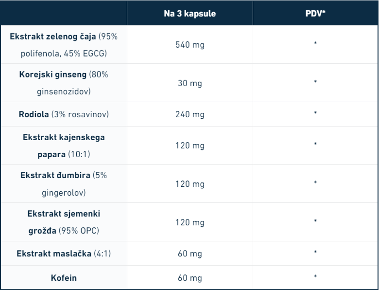Screen dimensions: 379x290
Task: Click the 240 mg dosage value
Action: [189, 114]
